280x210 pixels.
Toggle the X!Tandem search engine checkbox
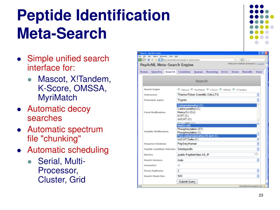tap(234, 89)
